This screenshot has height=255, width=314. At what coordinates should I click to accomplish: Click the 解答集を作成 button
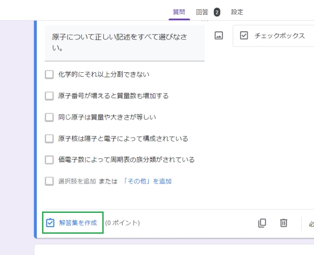coord(73,223)
